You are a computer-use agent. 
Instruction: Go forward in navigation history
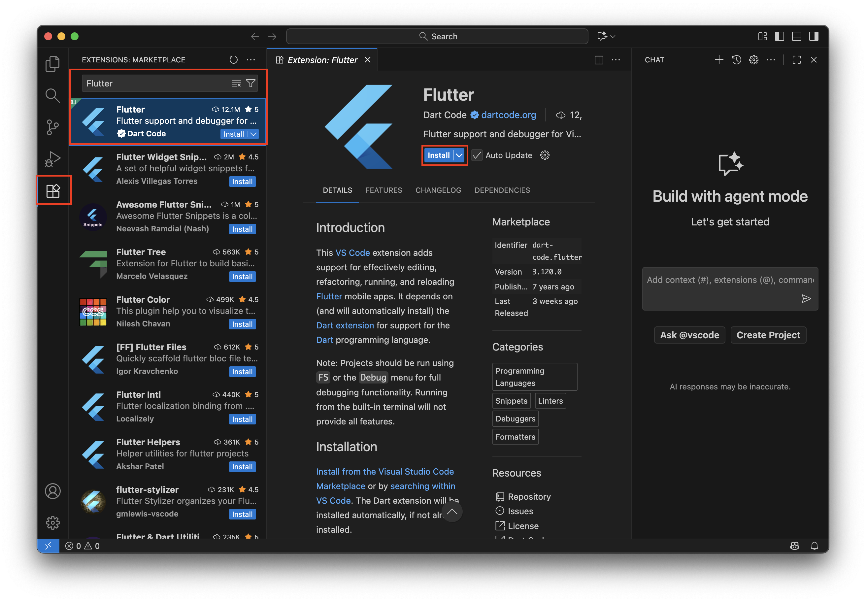pyautogui.click(x=272, y=36)
